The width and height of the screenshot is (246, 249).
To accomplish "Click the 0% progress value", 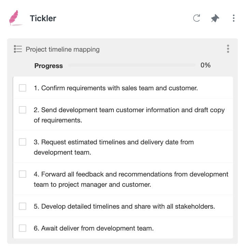I will [x=205, y=65].
